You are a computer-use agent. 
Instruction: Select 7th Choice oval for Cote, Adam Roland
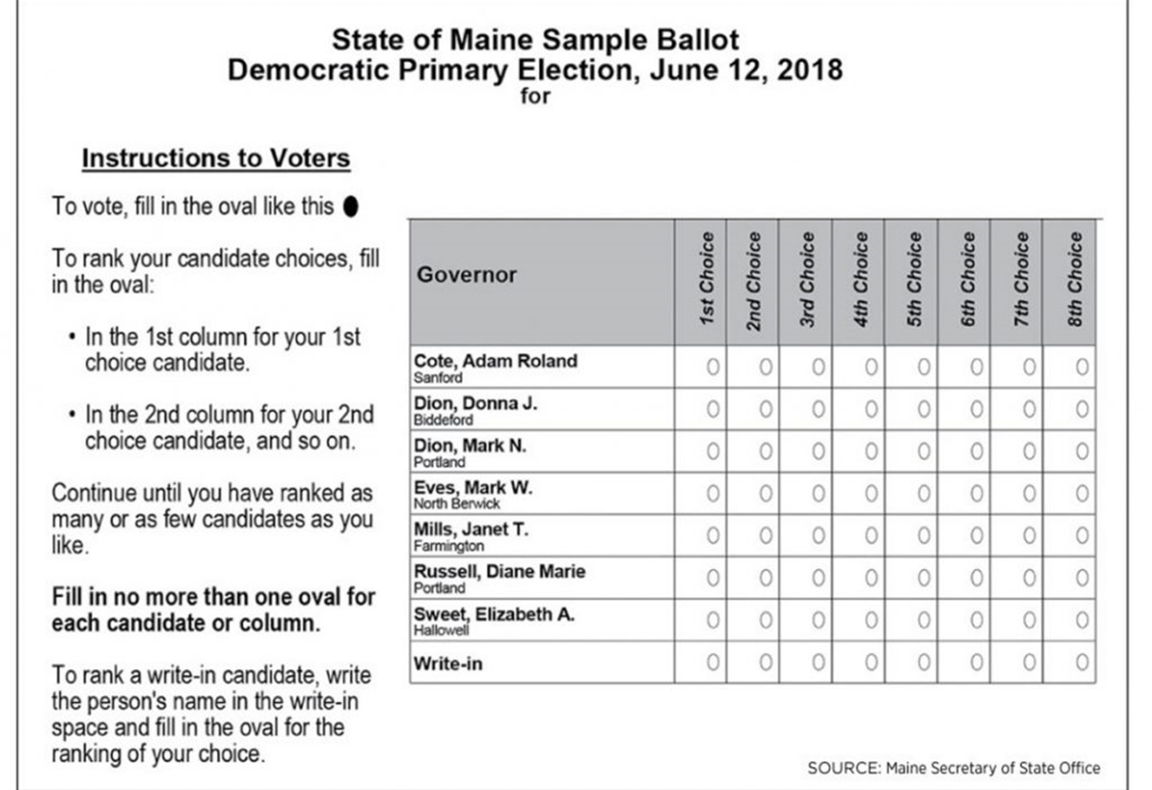click(x=1029, y=366)
